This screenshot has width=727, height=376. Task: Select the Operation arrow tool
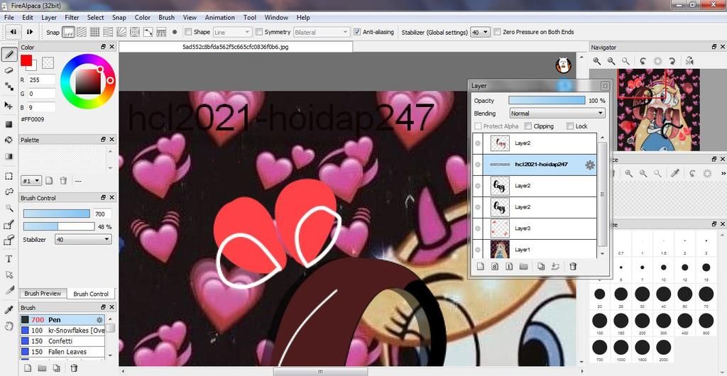pos(9,275)
